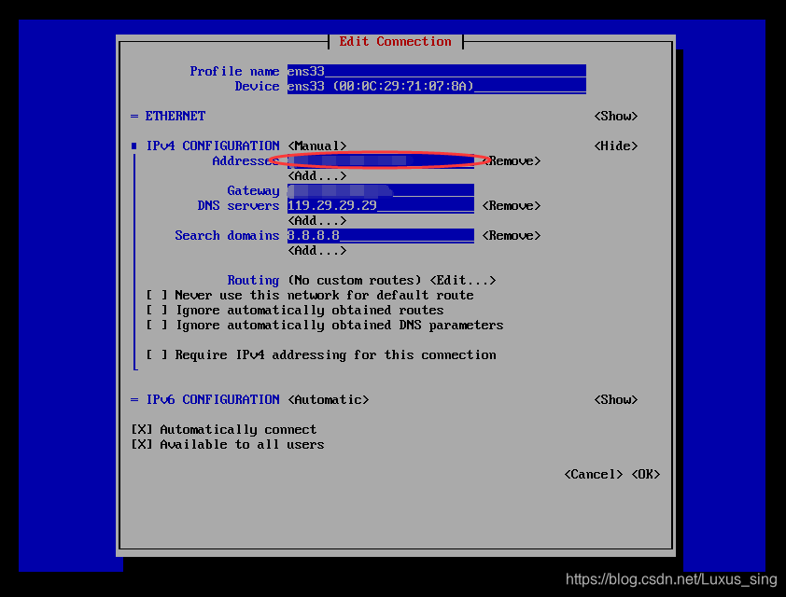Check Ignore automatically obtained routes
This screenshot has width=786, height=597.
[x=157, y=310]
